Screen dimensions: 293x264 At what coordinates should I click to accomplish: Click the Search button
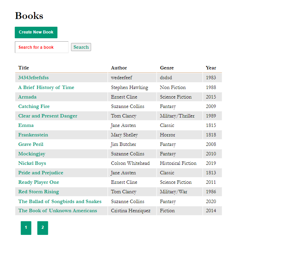click(81, 47)
